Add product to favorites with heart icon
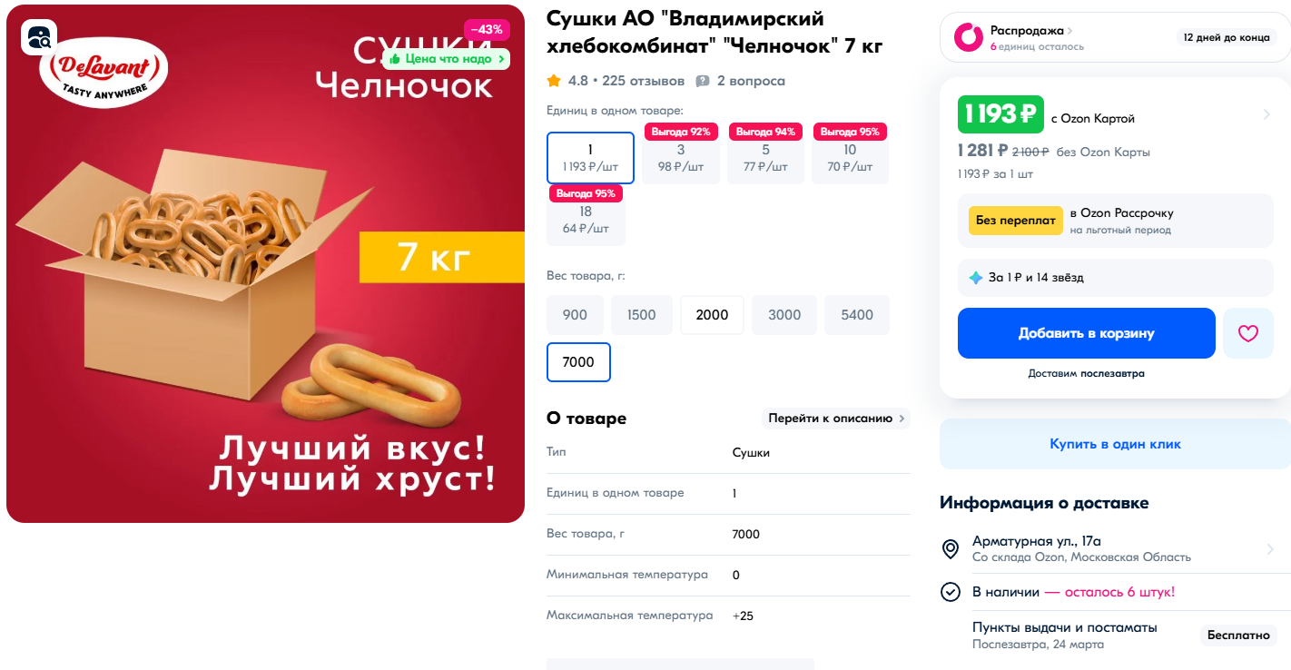 pos(1248,333)
